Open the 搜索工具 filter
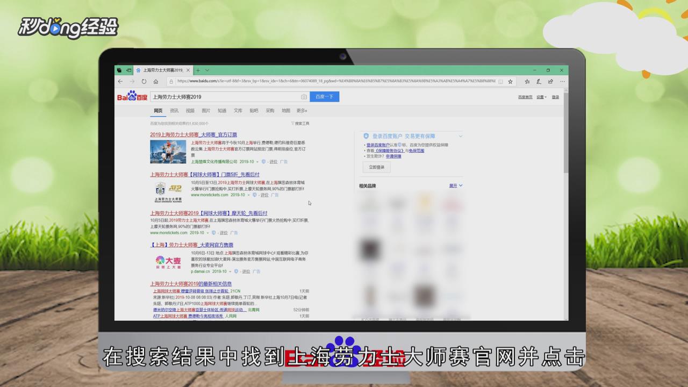 [x=300, y=124]
